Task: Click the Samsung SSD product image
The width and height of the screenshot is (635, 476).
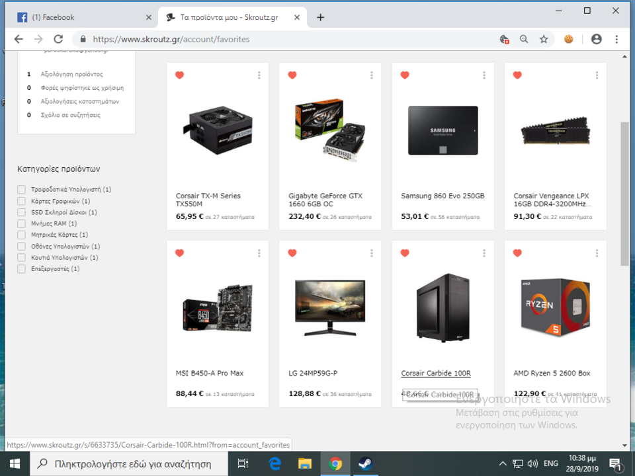Action: (443, 130)
